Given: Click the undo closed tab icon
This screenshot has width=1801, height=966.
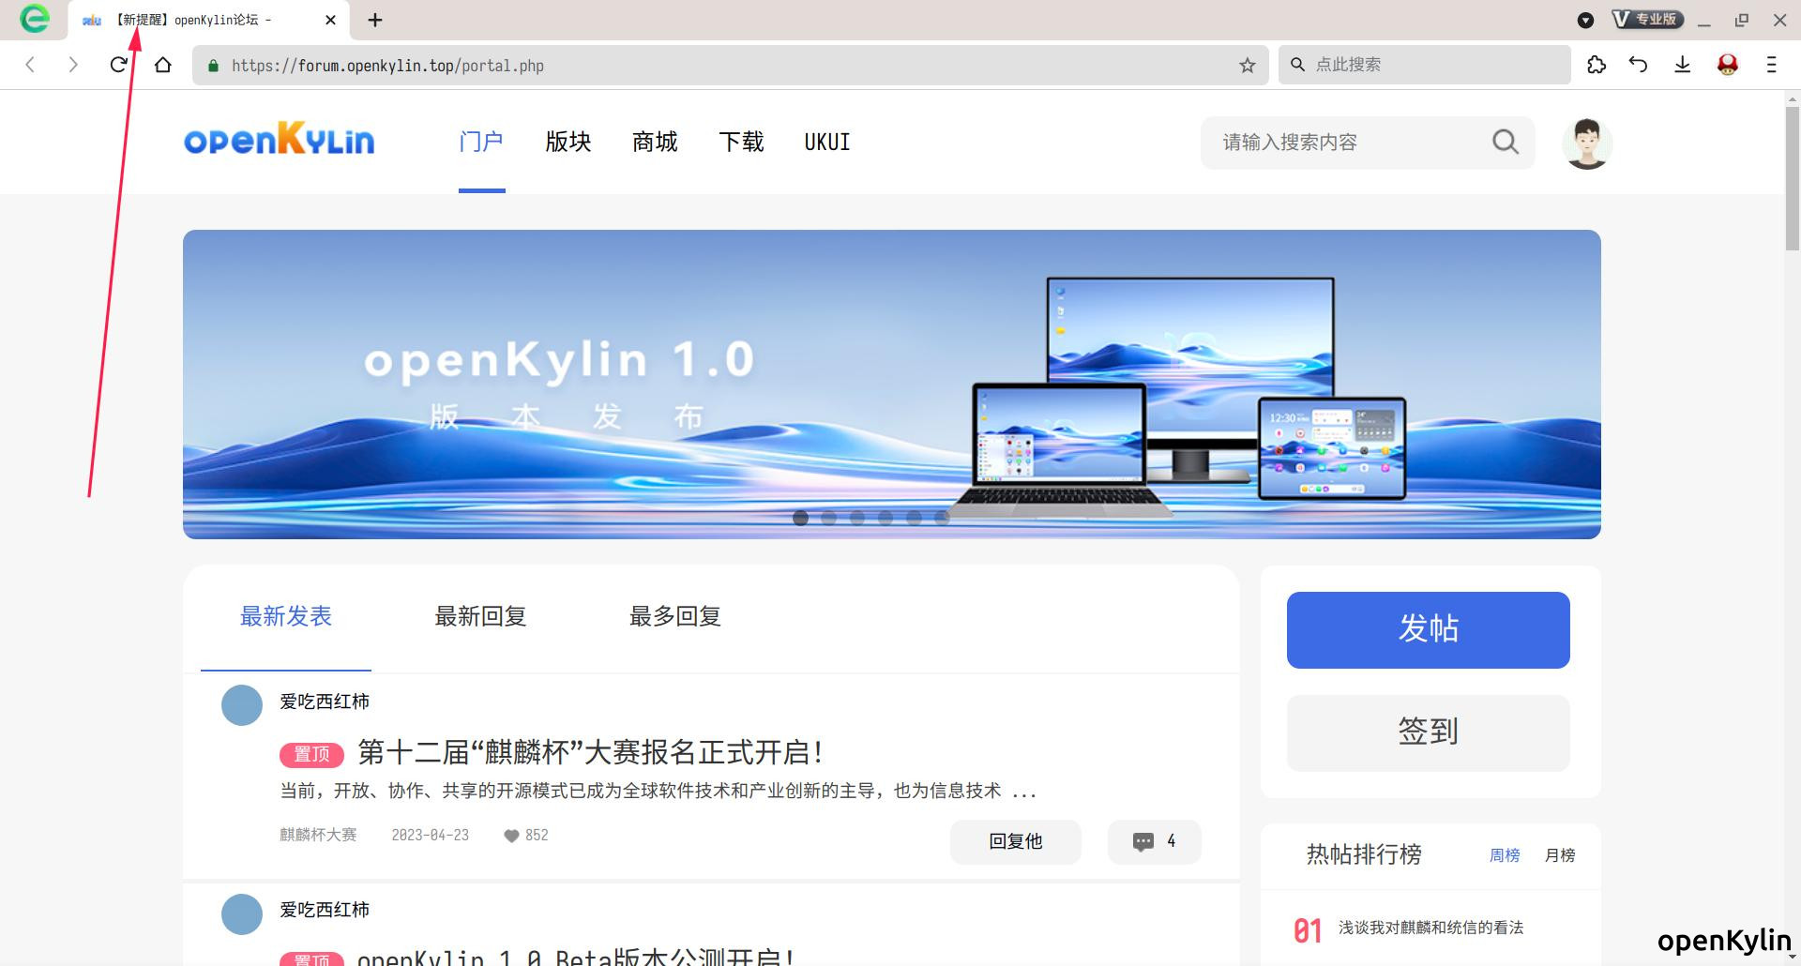Looking at the screenshot, I should click(1638, 65).
